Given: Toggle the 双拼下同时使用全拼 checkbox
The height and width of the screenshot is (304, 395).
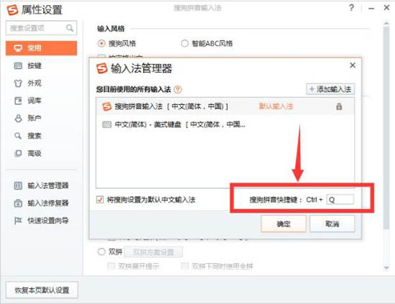Looking at the screenshot, I should point(185,266).
